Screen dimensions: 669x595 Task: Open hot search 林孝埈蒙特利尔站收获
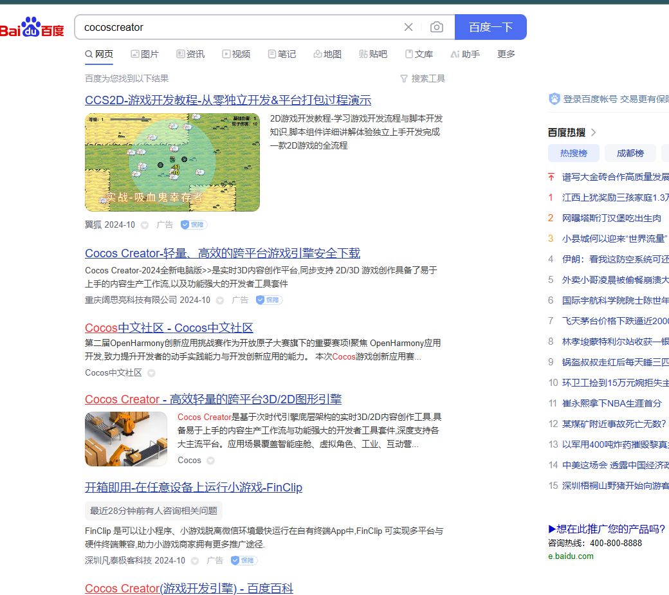[615, 342]
